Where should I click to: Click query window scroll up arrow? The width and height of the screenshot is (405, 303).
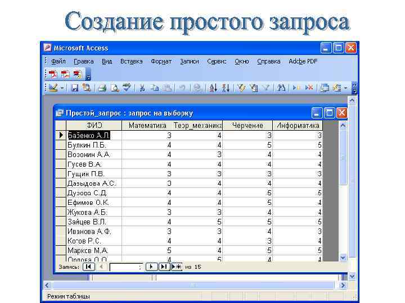click(343, 126)
